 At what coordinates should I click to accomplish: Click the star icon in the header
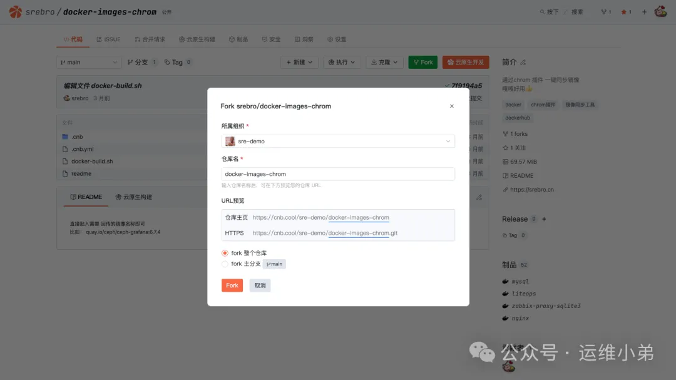click(x=623, y=12)
